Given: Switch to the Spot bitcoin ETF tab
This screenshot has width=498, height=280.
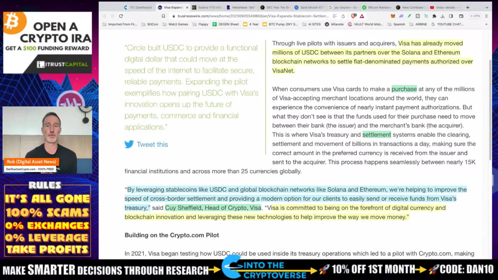Looking at the screenshot, I should 309,7.
